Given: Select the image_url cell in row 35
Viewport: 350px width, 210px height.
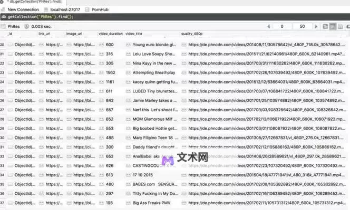Looking at the screenshot, I should coord(84,184).
